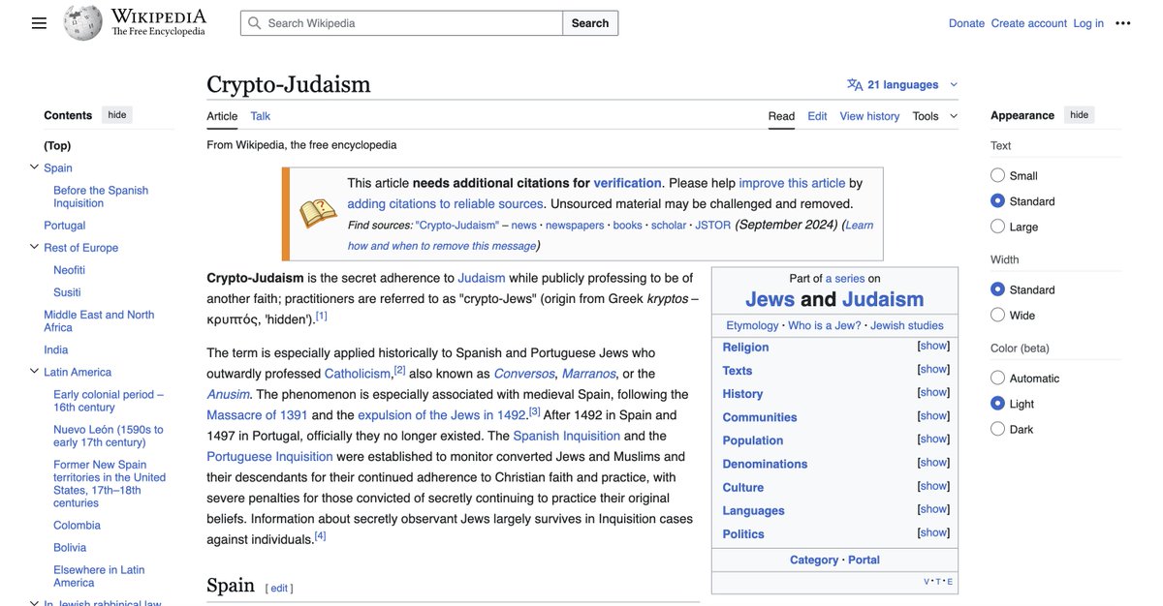
Task: Go to Portugal section in contents
Action: pyautogui.click(x=65, y=226)
